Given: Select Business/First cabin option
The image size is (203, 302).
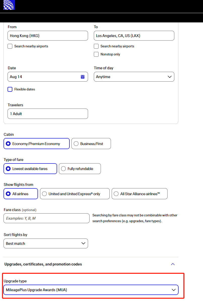Looking at the screenshot, I should click(x=76, y=144).
